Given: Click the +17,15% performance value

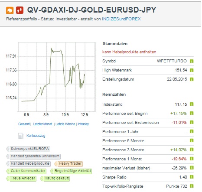Looking at the screenshot, I should (x=179, y=113).
